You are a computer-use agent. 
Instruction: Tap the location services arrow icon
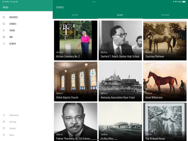pos(173,2)
